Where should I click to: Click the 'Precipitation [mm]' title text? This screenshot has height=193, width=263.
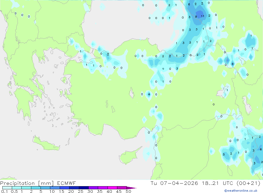pyautogui.click(x=27, y=183)
